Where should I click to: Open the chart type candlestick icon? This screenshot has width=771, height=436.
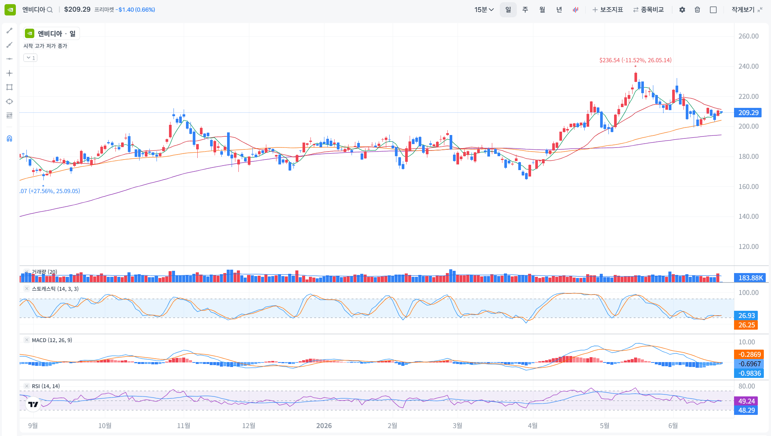(x=575, y=10)
